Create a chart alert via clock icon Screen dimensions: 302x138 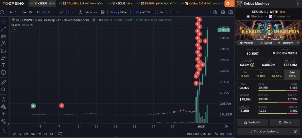coord(215,12)
